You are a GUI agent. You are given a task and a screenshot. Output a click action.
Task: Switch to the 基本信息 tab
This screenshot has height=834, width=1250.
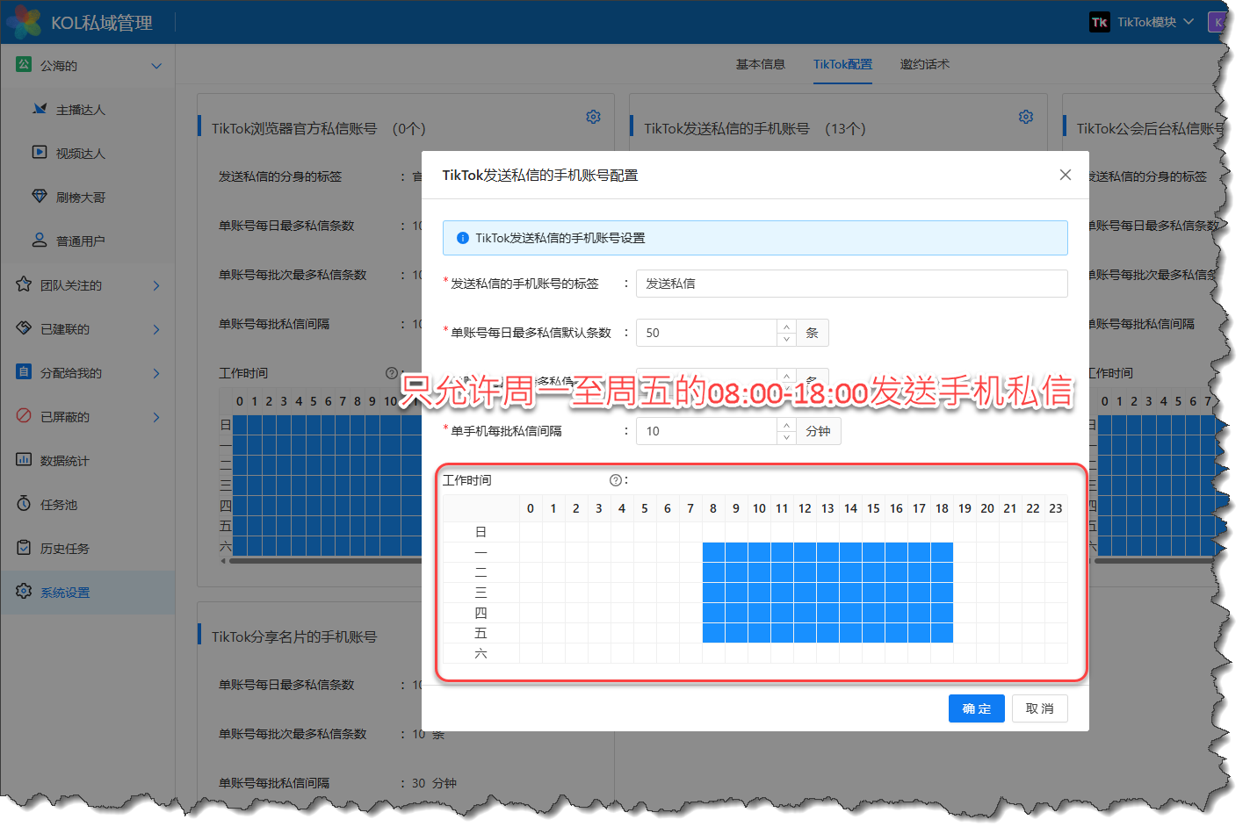760,64
